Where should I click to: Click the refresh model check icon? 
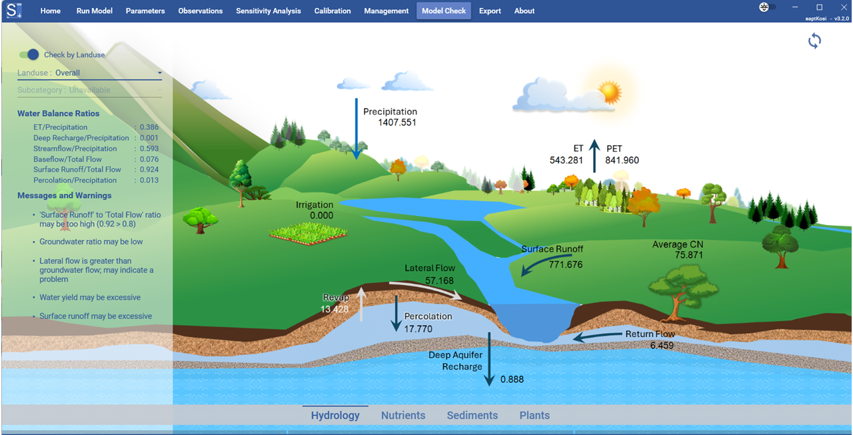click(x=814, y=41)
